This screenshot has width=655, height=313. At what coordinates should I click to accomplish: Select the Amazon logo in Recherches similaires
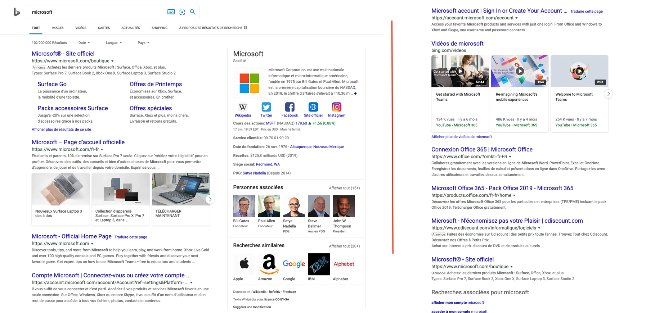pyautogui.click(x=269, y=264)
